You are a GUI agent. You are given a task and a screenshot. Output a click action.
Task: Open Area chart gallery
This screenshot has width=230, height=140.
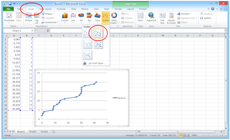(x=98, y=18)
